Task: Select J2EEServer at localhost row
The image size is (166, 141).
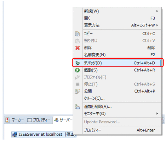Action: pyautogui.click(x=44, y=135)
